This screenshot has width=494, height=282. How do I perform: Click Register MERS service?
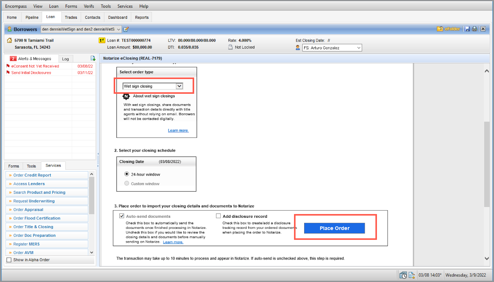[47, 244]
